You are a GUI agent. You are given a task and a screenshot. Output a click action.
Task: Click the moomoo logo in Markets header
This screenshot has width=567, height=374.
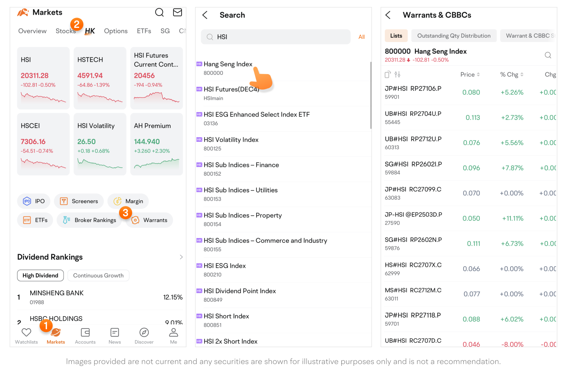(23, 12)
